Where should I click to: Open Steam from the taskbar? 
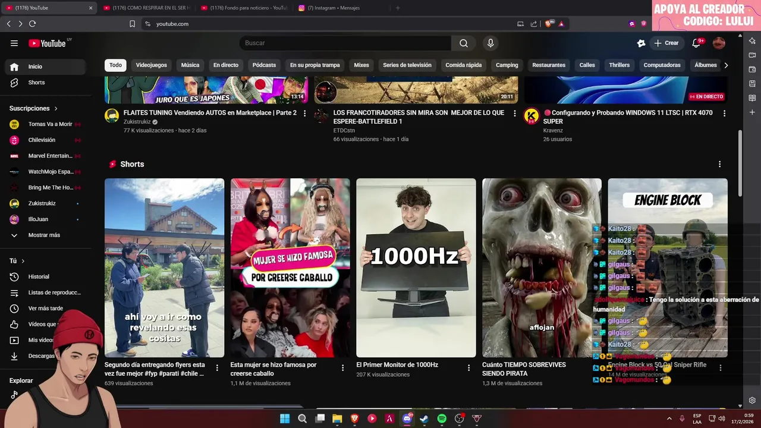point(424,418)
